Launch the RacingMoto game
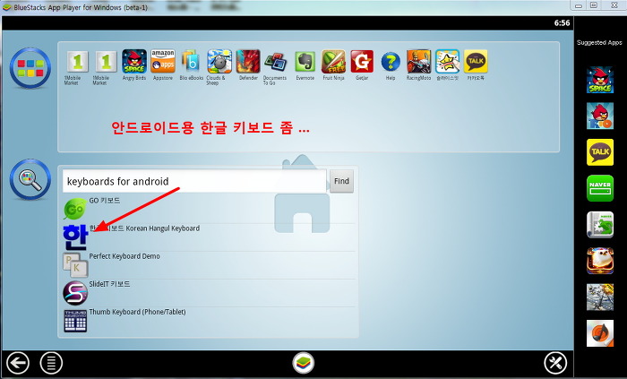627x379 pixels. click(x=418, y=62)
